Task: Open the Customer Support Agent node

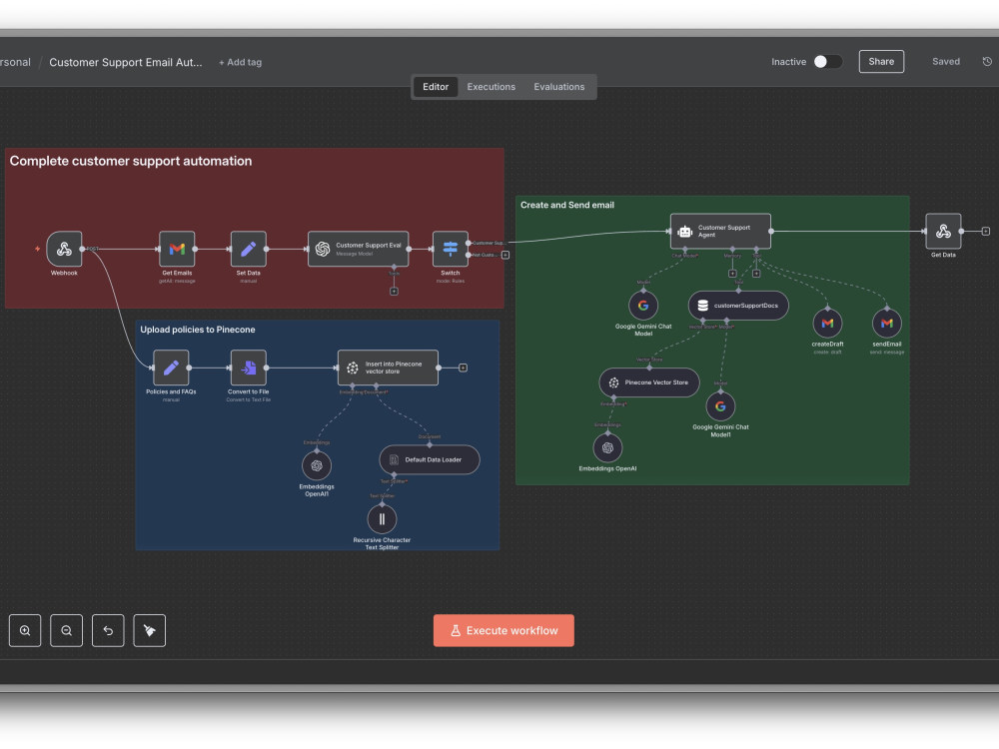Action: pos(720,232)
